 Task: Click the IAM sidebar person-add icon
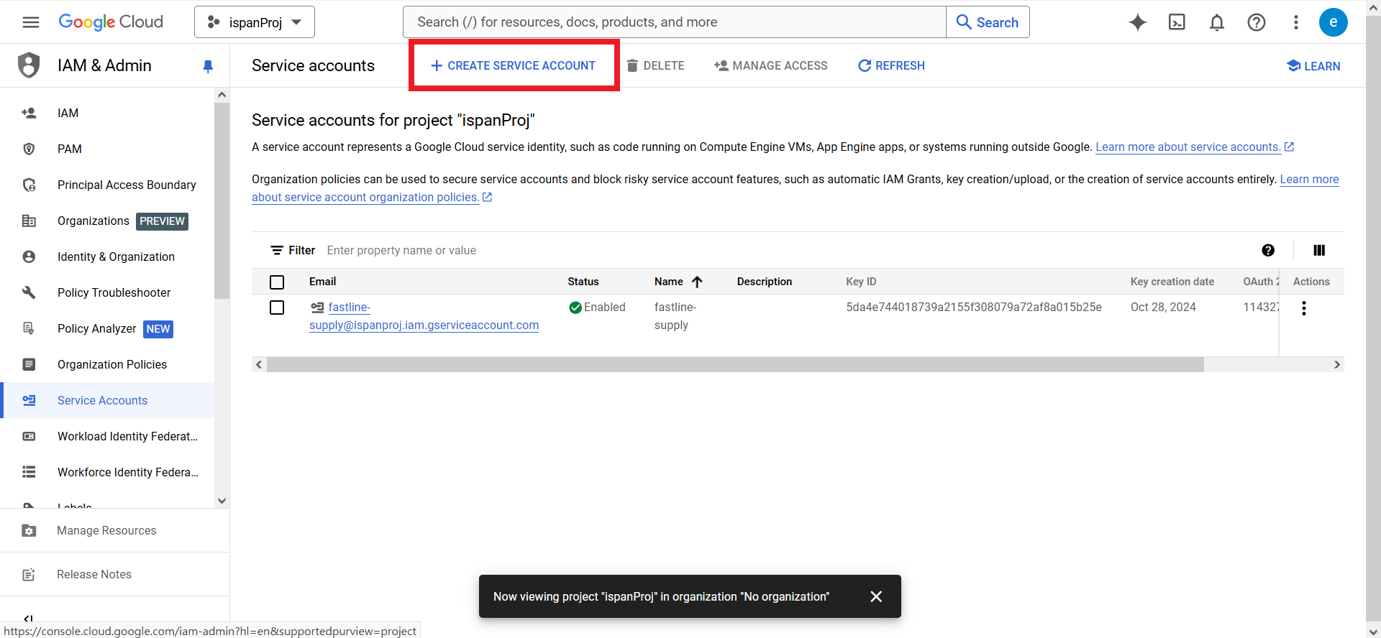pyautogui.click(x=29, y=113)
